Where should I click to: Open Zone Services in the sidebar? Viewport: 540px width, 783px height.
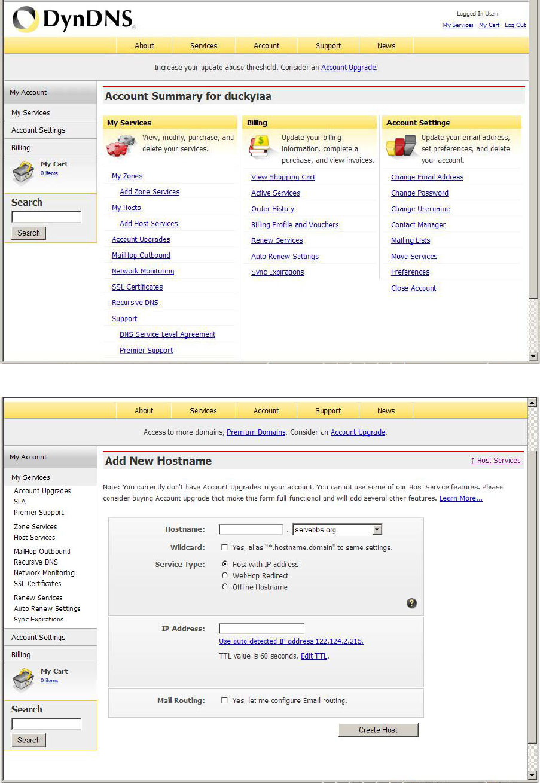tap(35, 526)
